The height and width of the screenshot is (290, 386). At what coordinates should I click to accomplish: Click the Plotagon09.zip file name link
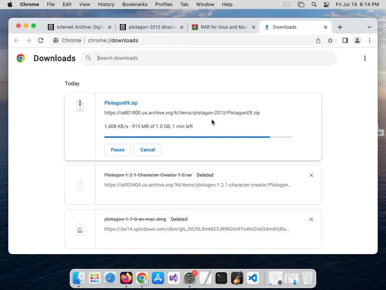[121, 103]
